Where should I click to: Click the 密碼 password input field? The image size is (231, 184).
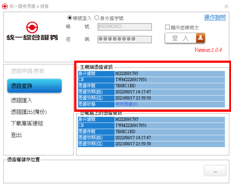click(125, 40)
